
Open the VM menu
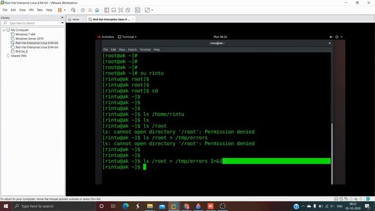click(31, 10)
